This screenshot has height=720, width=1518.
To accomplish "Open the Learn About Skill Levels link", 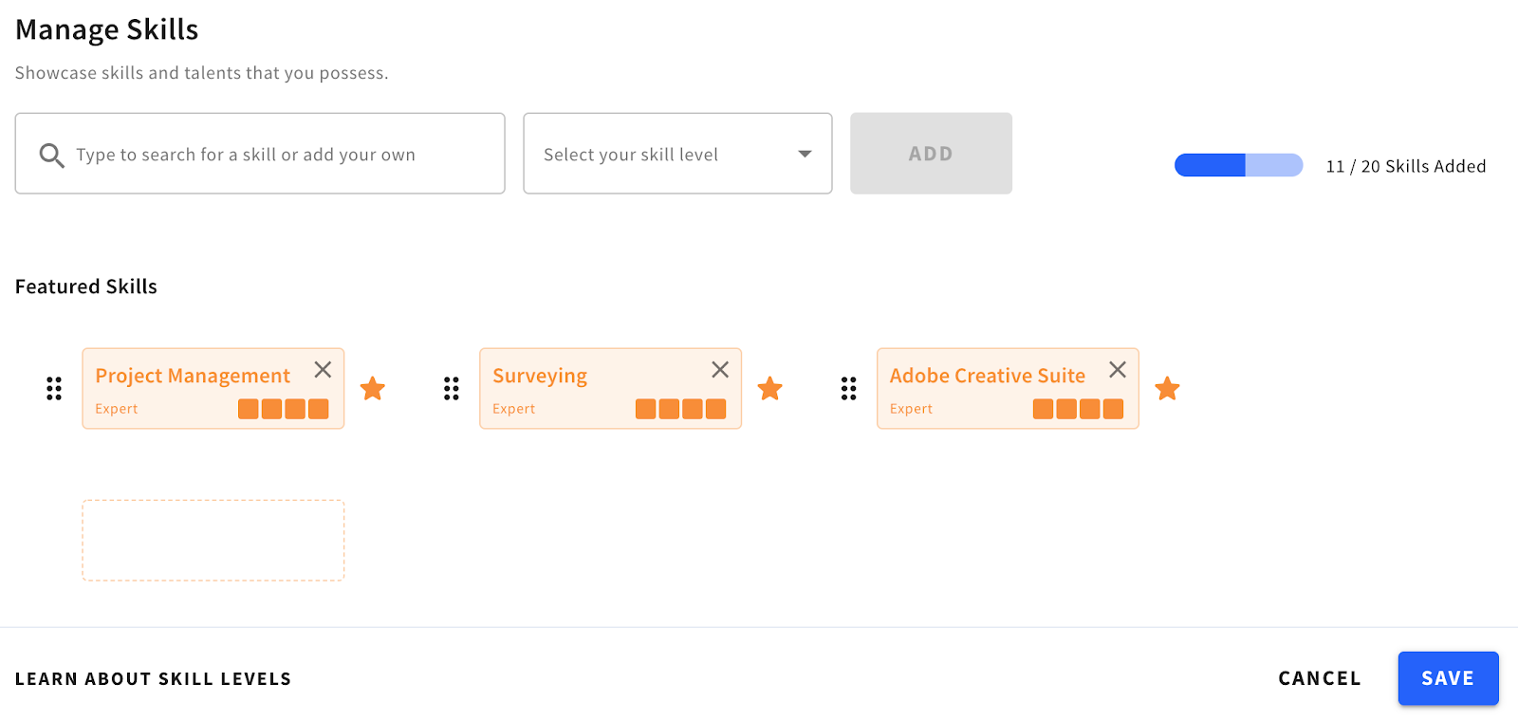I will (154, 679).
